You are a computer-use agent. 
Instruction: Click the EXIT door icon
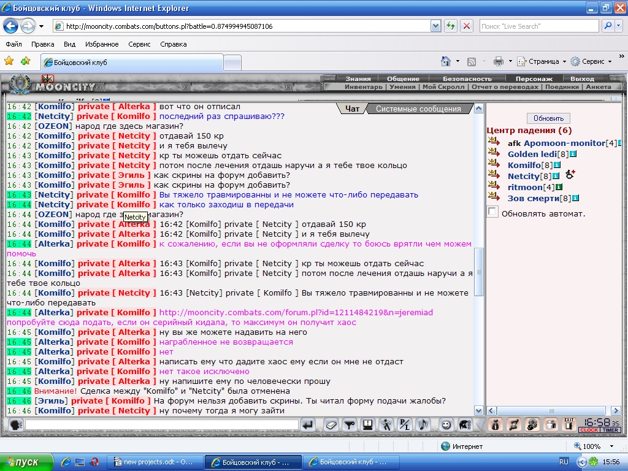click(x=569, y=424)
